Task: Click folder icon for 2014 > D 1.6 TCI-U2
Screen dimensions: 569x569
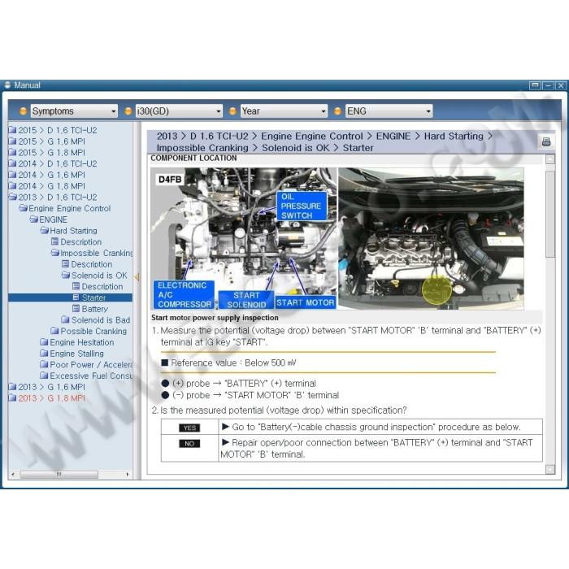Action: click(x=12, y=163)
